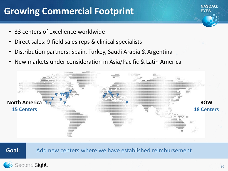Image resolution: width=228 pixels, height=171 pixels.
Task: Click the '18 Centers' text
Action: click(x=206, y=109)
